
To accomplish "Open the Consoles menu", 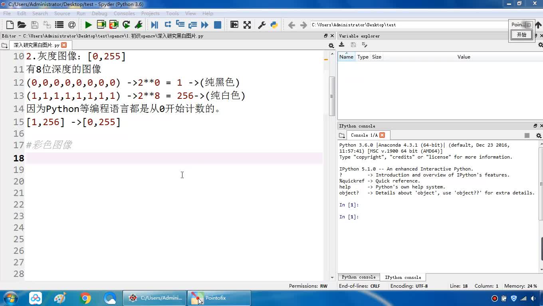I will click(124, 13).
